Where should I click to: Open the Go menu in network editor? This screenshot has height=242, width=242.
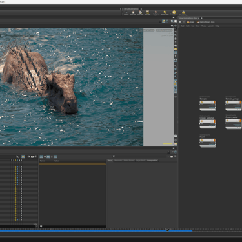click(x=192, y=26)
